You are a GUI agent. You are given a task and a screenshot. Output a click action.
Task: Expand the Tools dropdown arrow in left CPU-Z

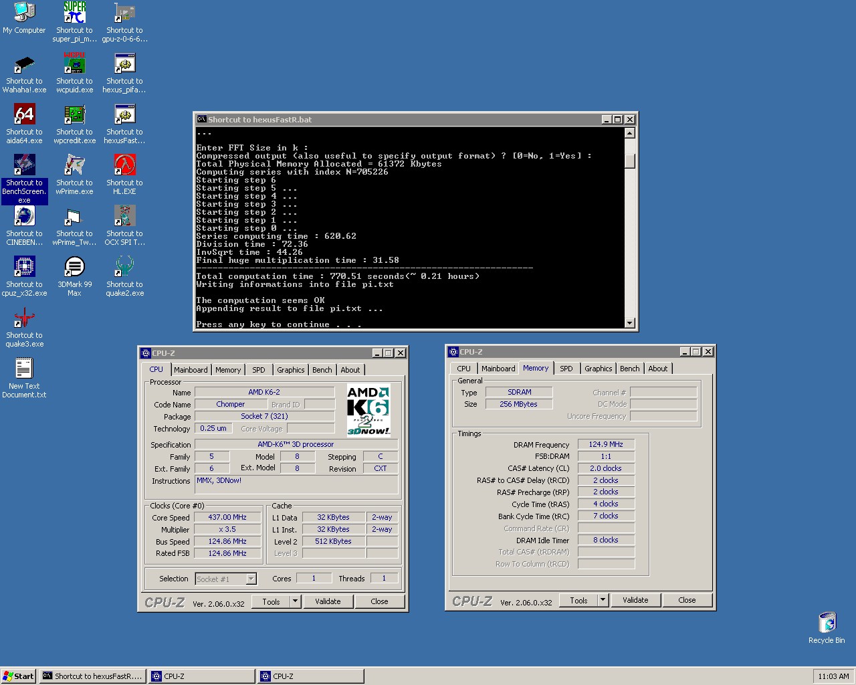point(295,601)
